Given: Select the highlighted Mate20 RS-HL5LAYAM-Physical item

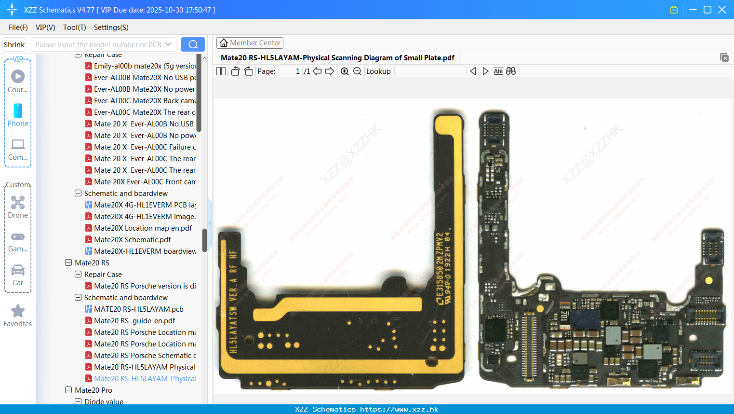Looking at the screenshot, I should point(145,378).
